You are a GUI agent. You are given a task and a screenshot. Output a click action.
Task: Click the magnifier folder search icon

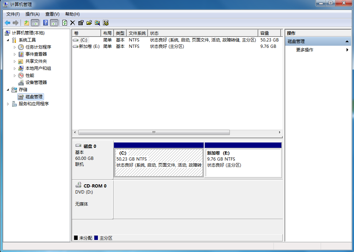pos(97,23)
